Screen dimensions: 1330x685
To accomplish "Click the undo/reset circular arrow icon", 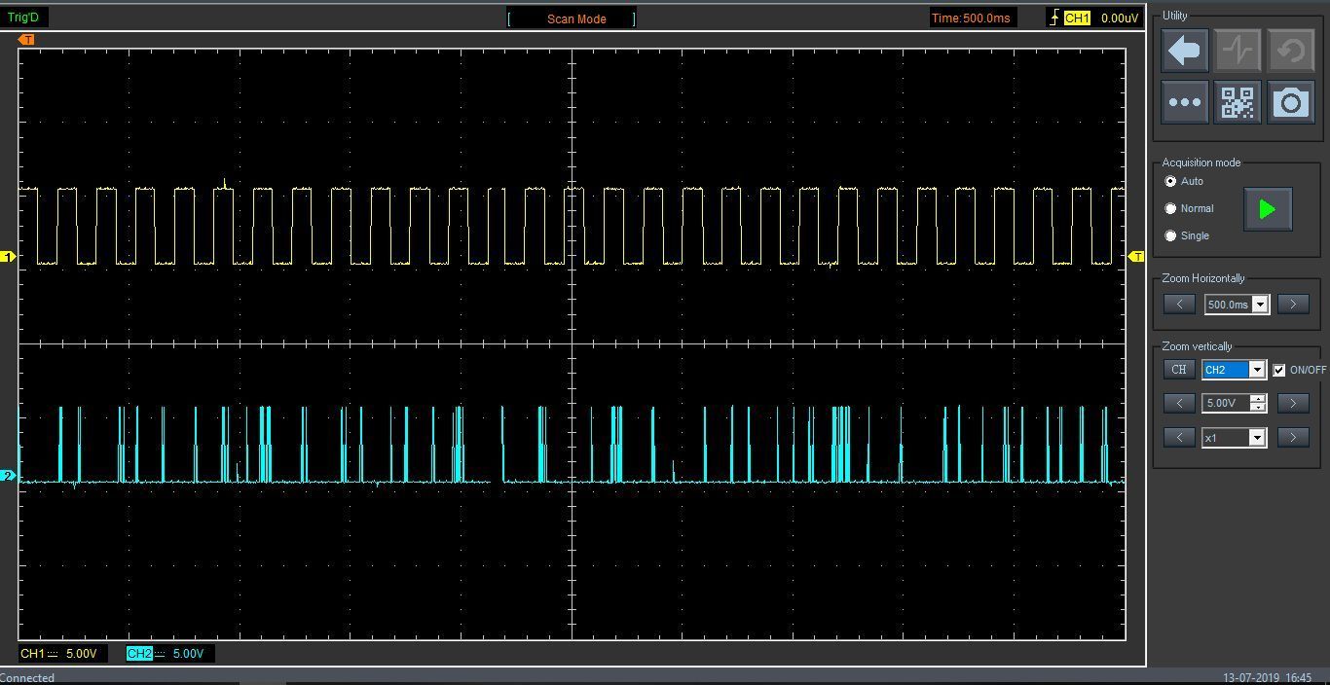I will pyautogui.click(x=1291, y=51).
